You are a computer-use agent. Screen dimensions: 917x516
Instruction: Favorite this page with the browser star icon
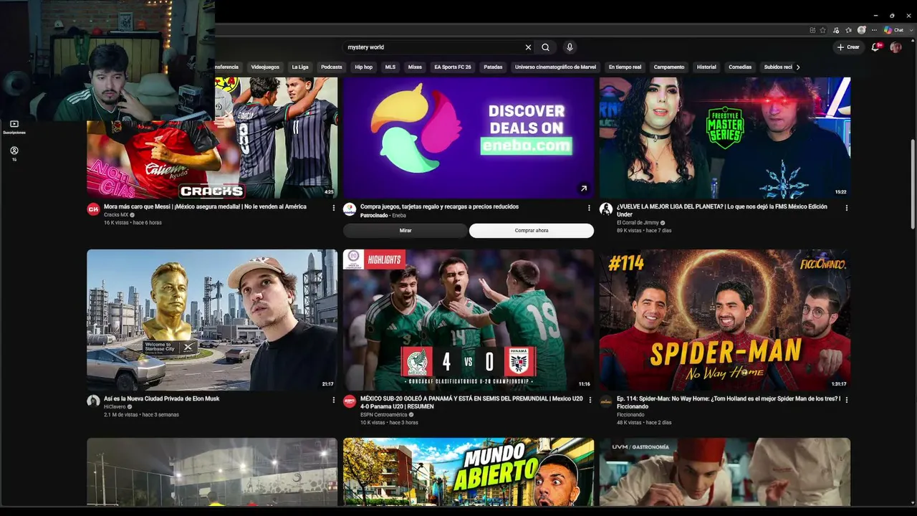coord(822,30)
